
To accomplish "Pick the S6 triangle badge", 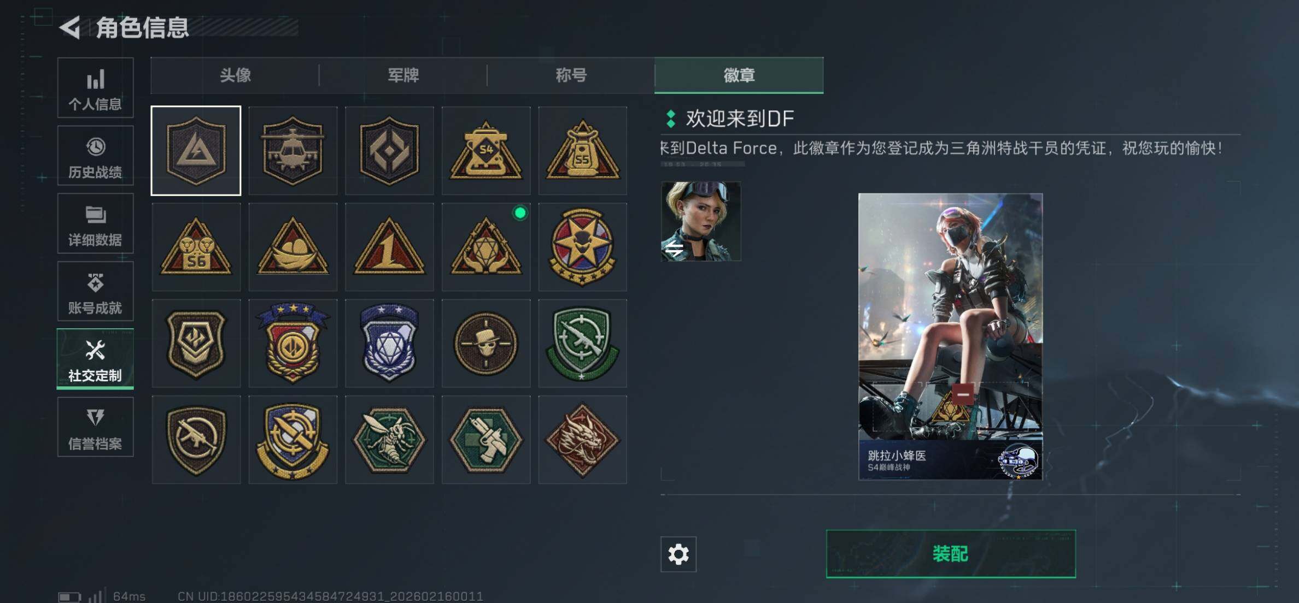I will [x=196, y=247].
